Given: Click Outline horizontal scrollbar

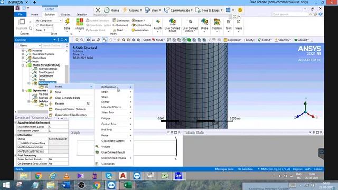Looking at the screenshot, I should click(32, 112).
